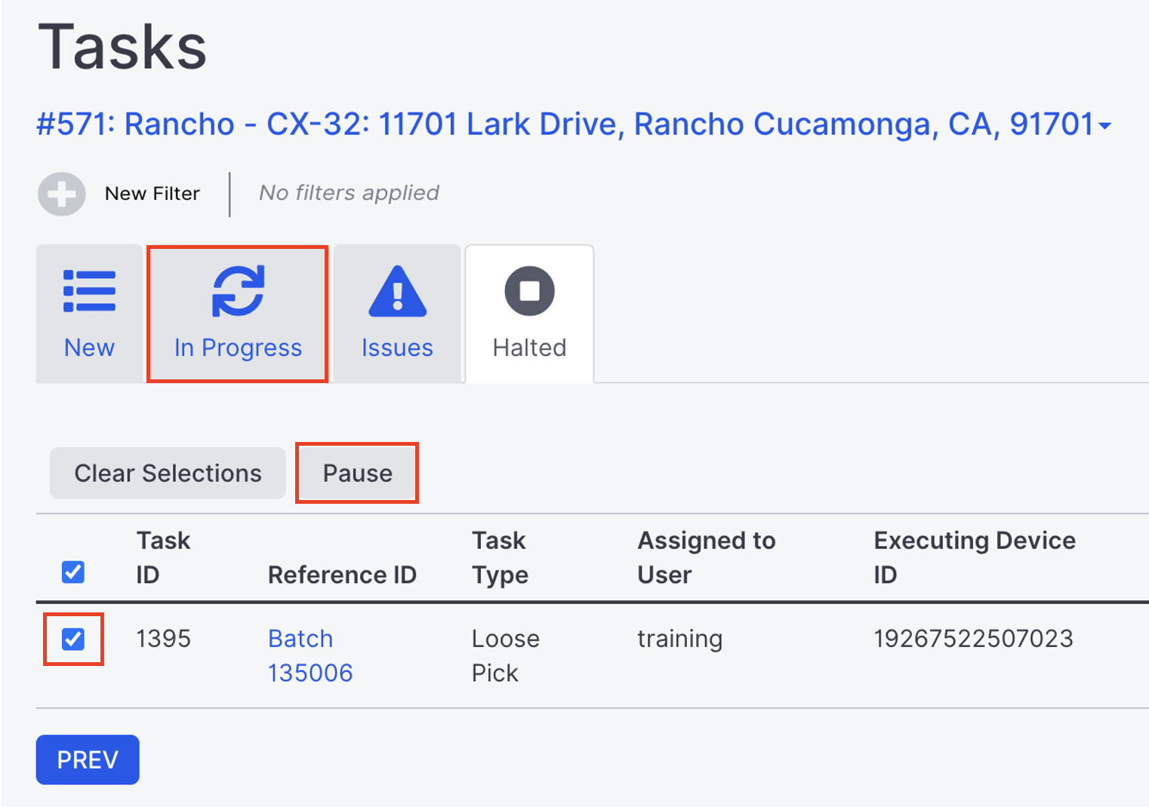Open the Batch 135006 reference link
This screenshot has height=807, width=1149.
pos(310,655)
